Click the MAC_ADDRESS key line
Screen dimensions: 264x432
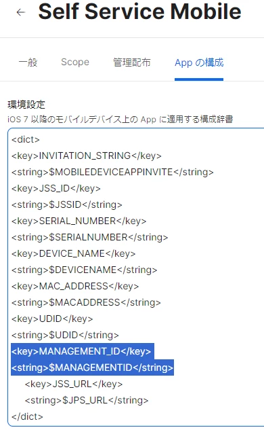tap(75, 286)
